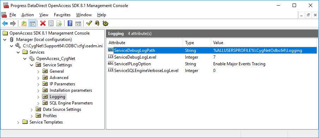Select Profiles in the tree

[50, 116]
